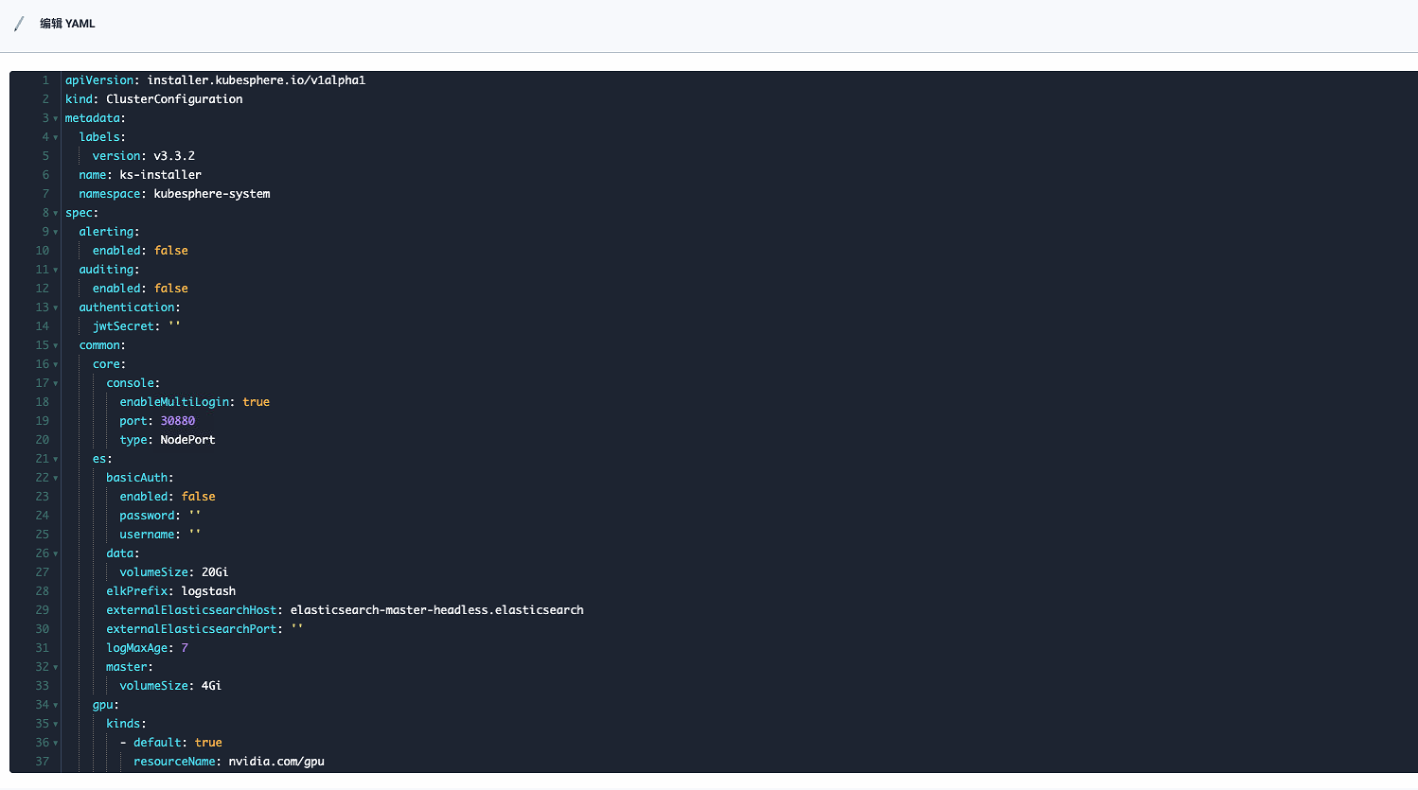Collapse the data block at line 26
The height and width of the screenshot is (790, 1418).
[56, 553]
